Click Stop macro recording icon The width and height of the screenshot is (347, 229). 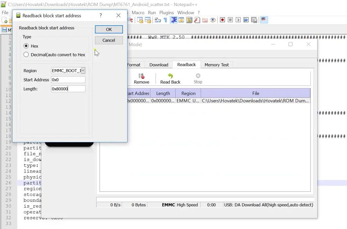[x=230, y=20]
